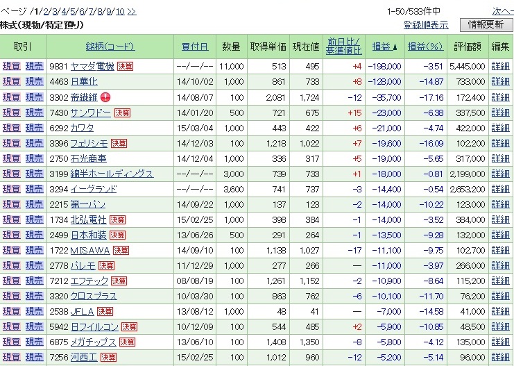Click the 次へ next page link

pos(503,12)
